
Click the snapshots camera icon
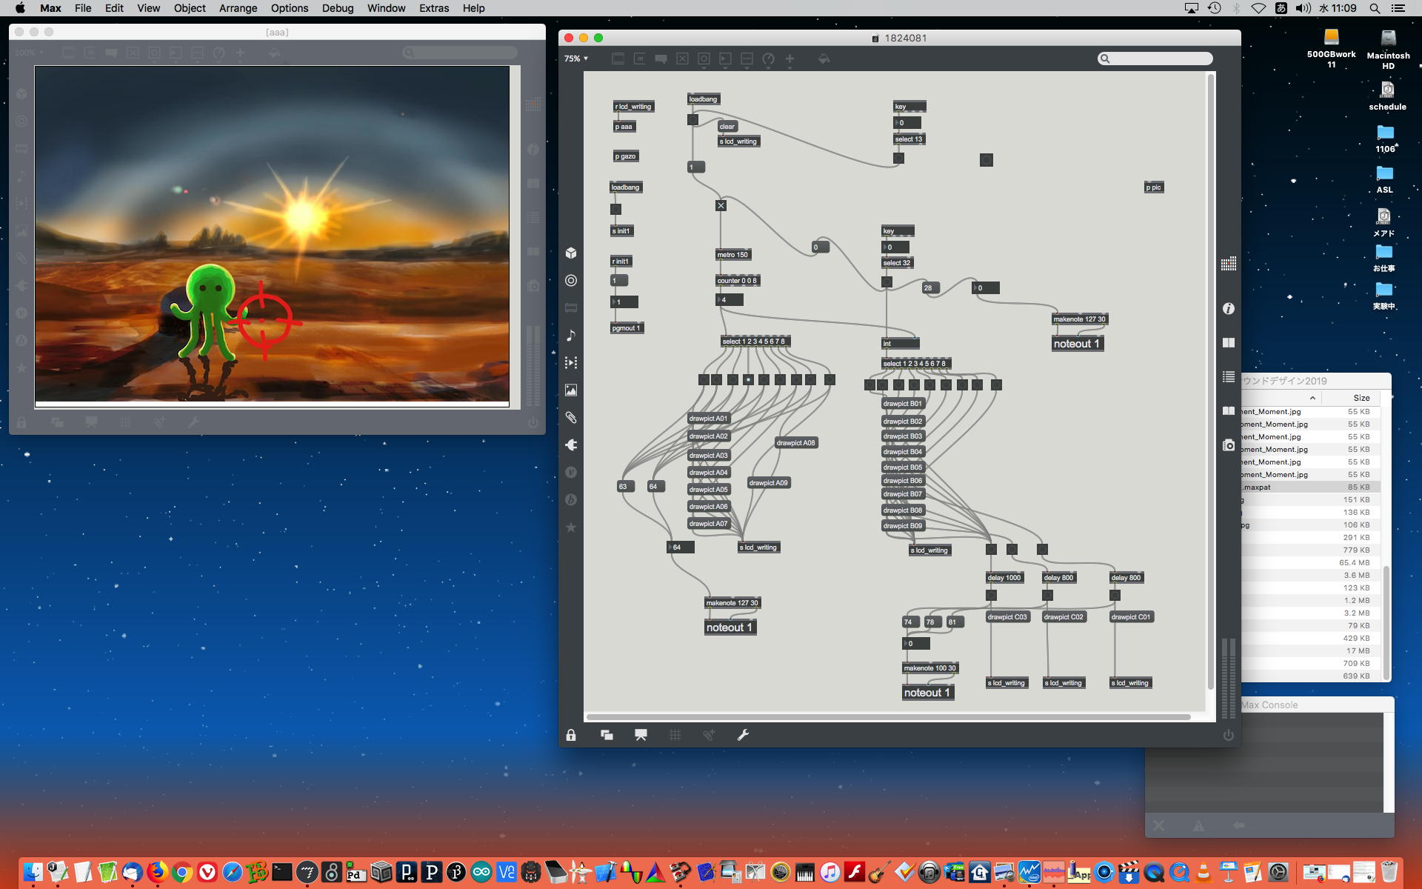click(x=1228, y=445)
